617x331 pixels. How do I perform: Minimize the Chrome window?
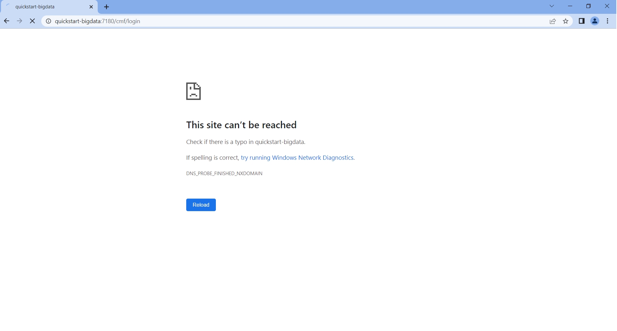570,6
